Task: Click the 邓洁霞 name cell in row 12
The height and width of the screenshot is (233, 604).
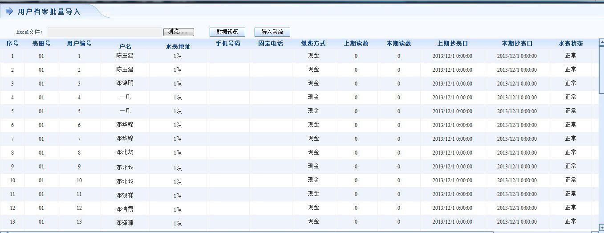Action: pyautogui.click(x=125, y=209)
